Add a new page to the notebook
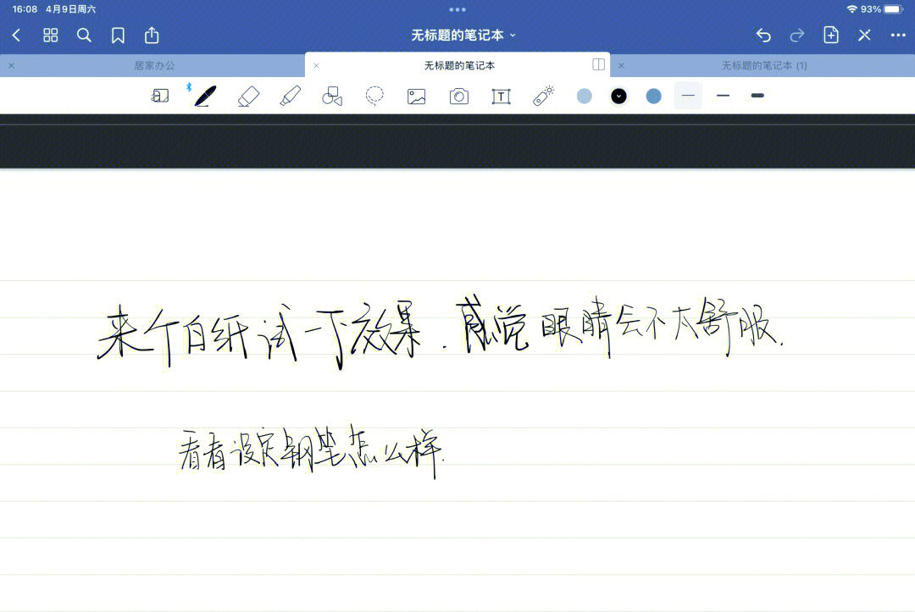 (830, 35)
